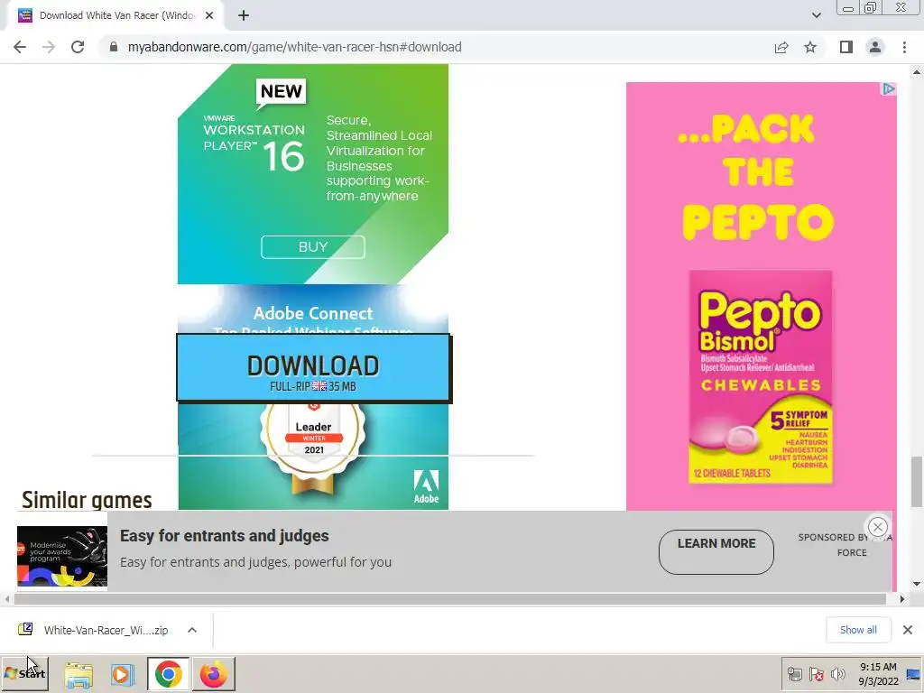
Task: Click the DOWNLOAD Full-Rip 35 MB button
Action: click(x=313, y=368)
